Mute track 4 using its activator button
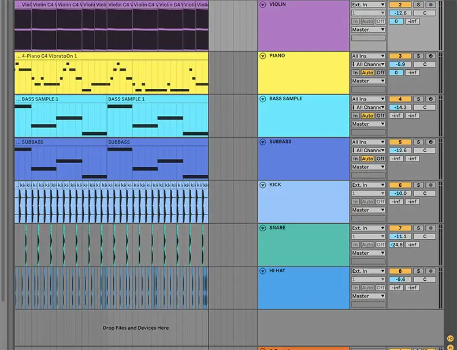The width and height of the screenshot is (457, 350). 400,99
